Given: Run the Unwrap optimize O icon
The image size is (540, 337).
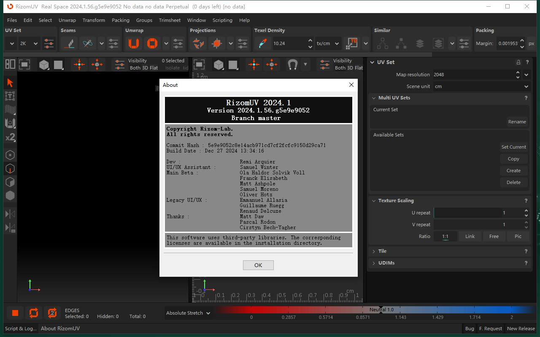Looking at the screenshot, I should pos(152,43).
